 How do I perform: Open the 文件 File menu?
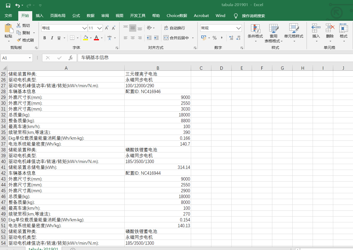click(x=8, y=16)
